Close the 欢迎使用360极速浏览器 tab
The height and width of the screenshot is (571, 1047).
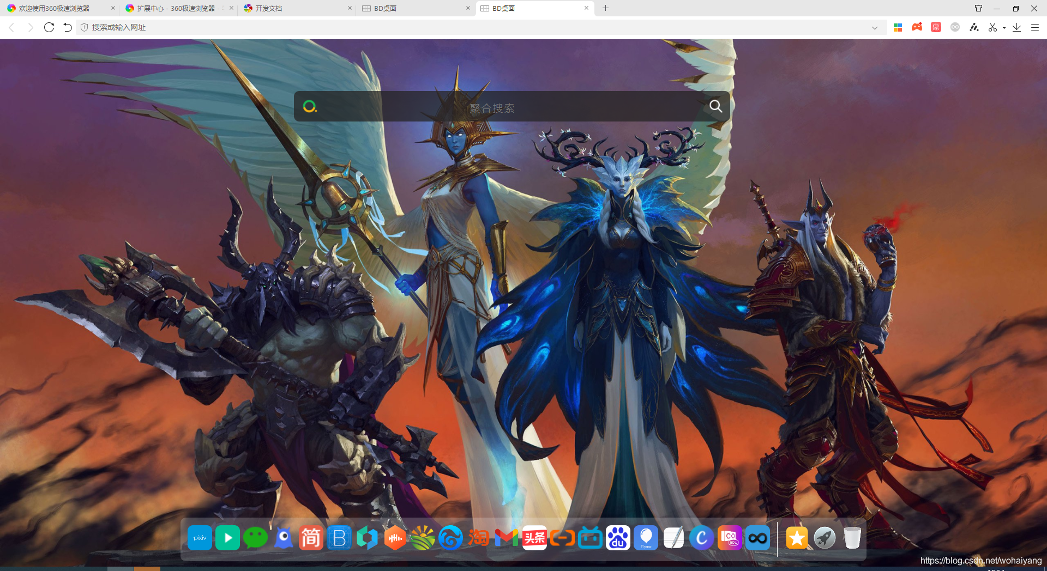[x=113, y=8]
